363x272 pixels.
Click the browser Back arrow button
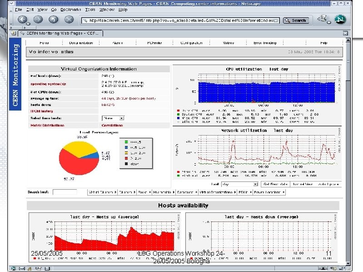tap(22, 20)
